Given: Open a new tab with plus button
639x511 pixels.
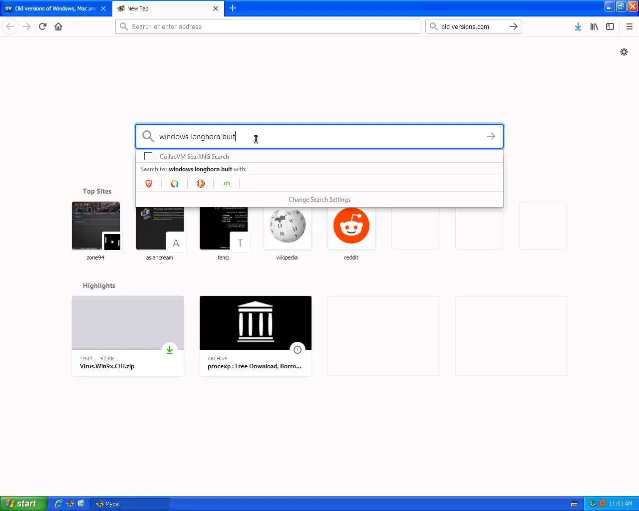Looking at the screenshot, I should click(233, 8).
